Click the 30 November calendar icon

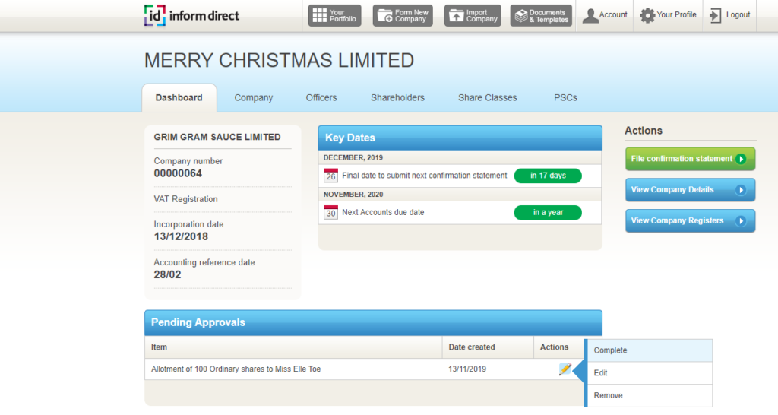[x=330, y=213]
